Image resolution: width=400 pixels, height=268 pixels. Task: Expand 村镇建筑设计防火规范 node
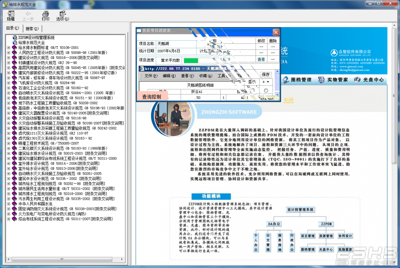[x=9, y=63]
